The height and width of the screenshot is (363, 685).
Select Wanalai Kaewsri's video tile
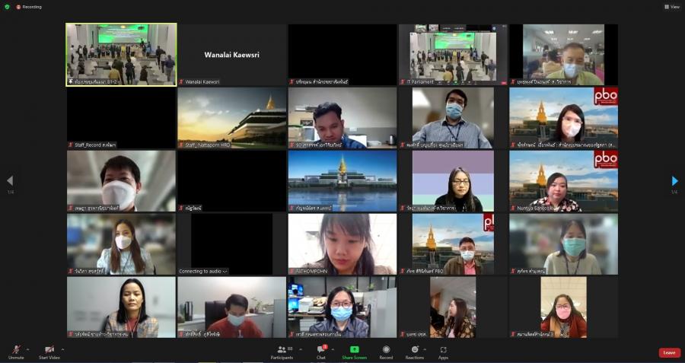click(x=231, y=54)
